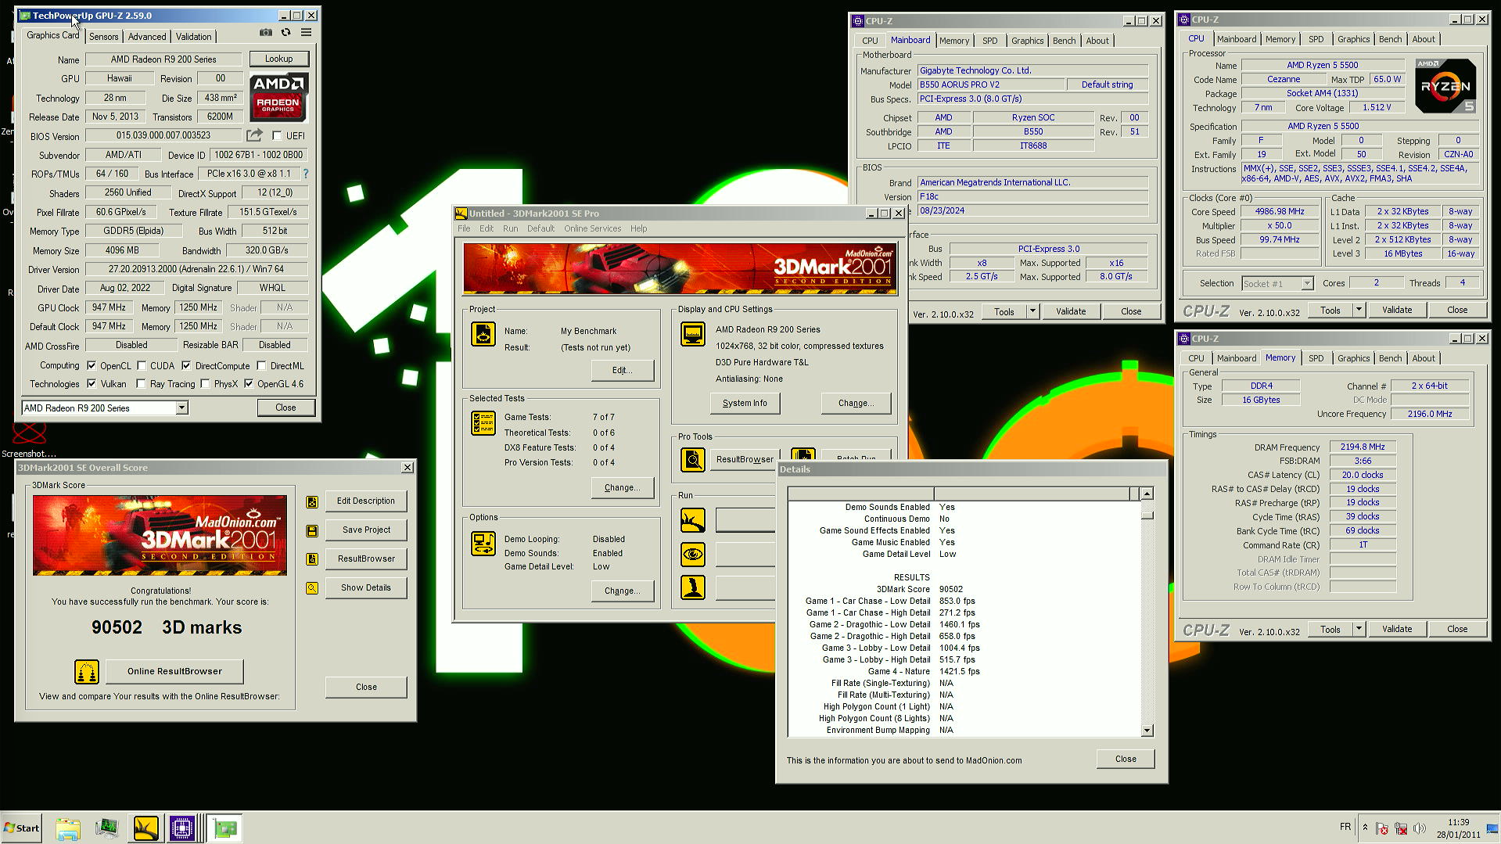Click the floppy icon beside Save Project

click(x=312, y=531)
